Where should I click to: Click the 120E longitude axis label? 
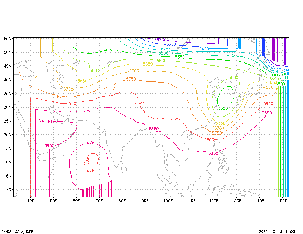click(x=214, y=201)
